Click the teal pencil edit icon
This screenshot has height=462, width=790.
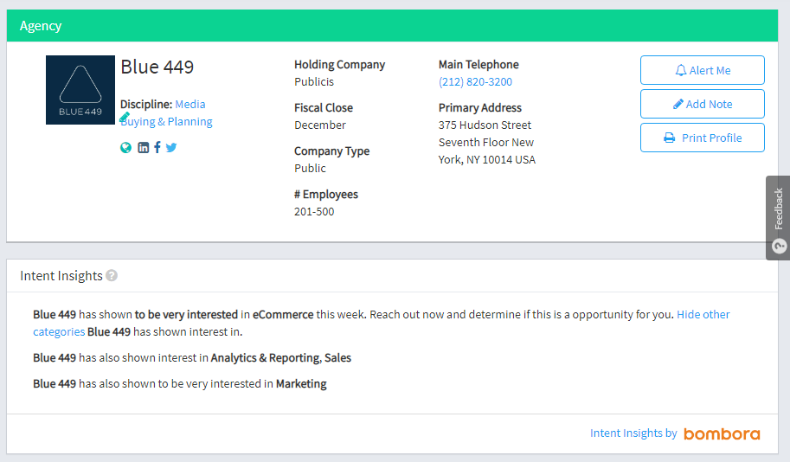point(125,118)
